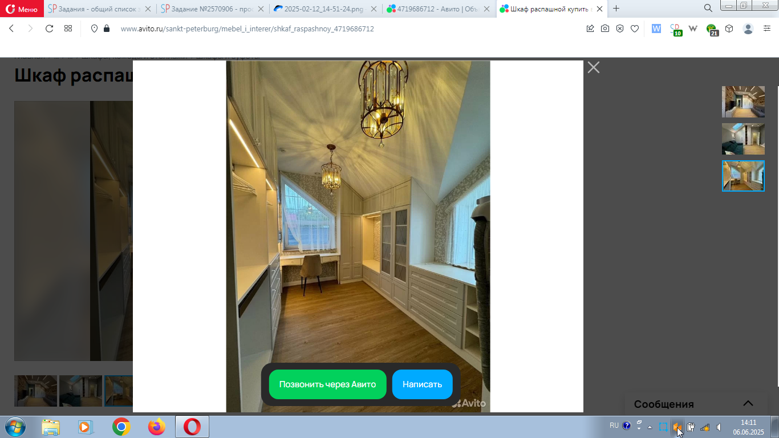779x438 pixels.
Task: Open a new browser tab with plus icon
Action: tap(616, 9)
